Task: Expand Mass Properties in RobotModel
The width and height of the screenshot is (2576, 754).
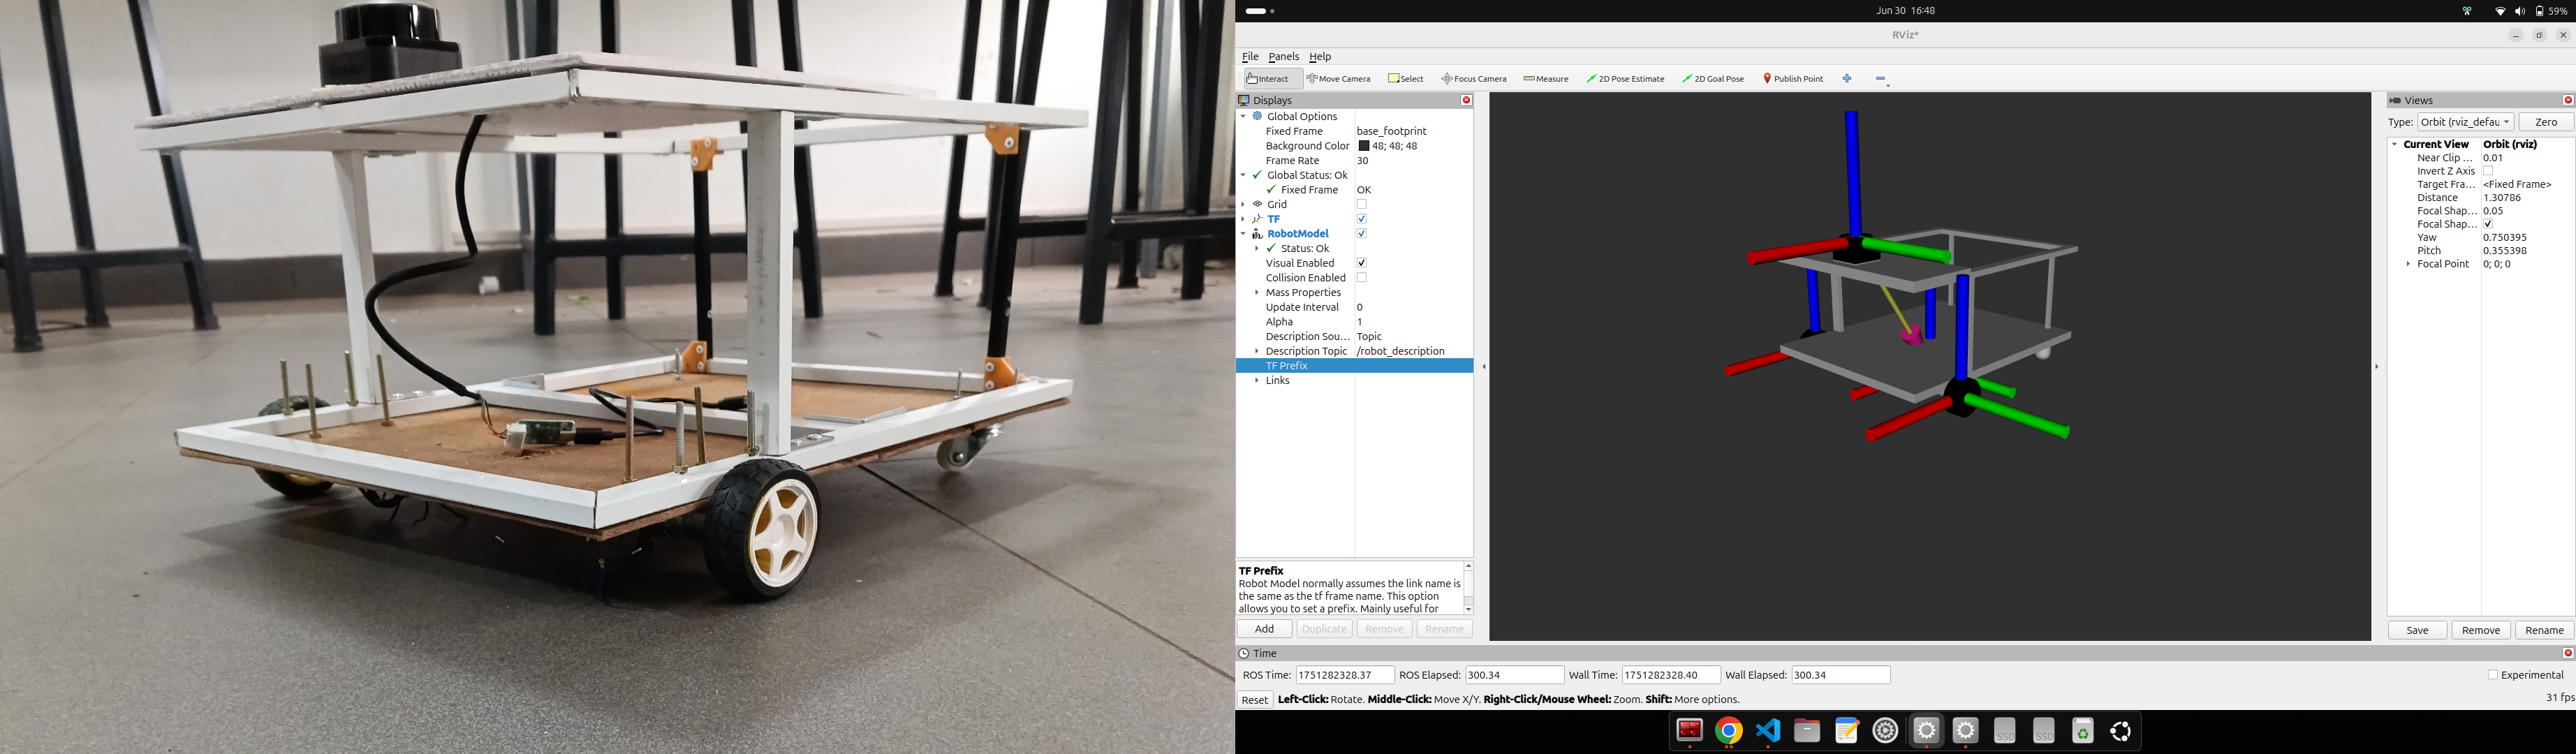Action: tap(1257, 293)
